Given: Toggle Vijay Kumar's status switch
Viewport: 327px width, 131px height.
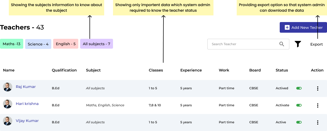Looking at the screenshot, I should coord(299,122).
